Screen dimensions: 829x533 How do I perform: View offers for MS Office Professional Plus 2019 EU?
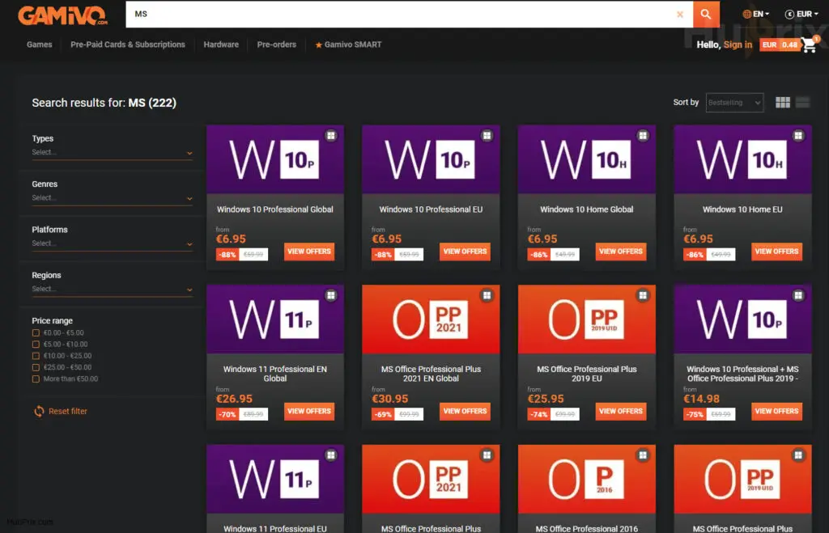[x=621, y=411]
